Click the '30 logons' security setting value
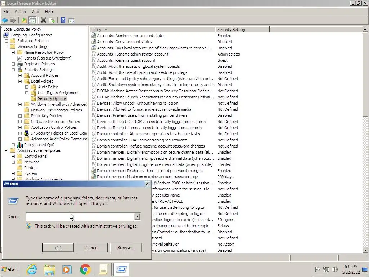Screen dimensions: 369x277 point(226,220)
